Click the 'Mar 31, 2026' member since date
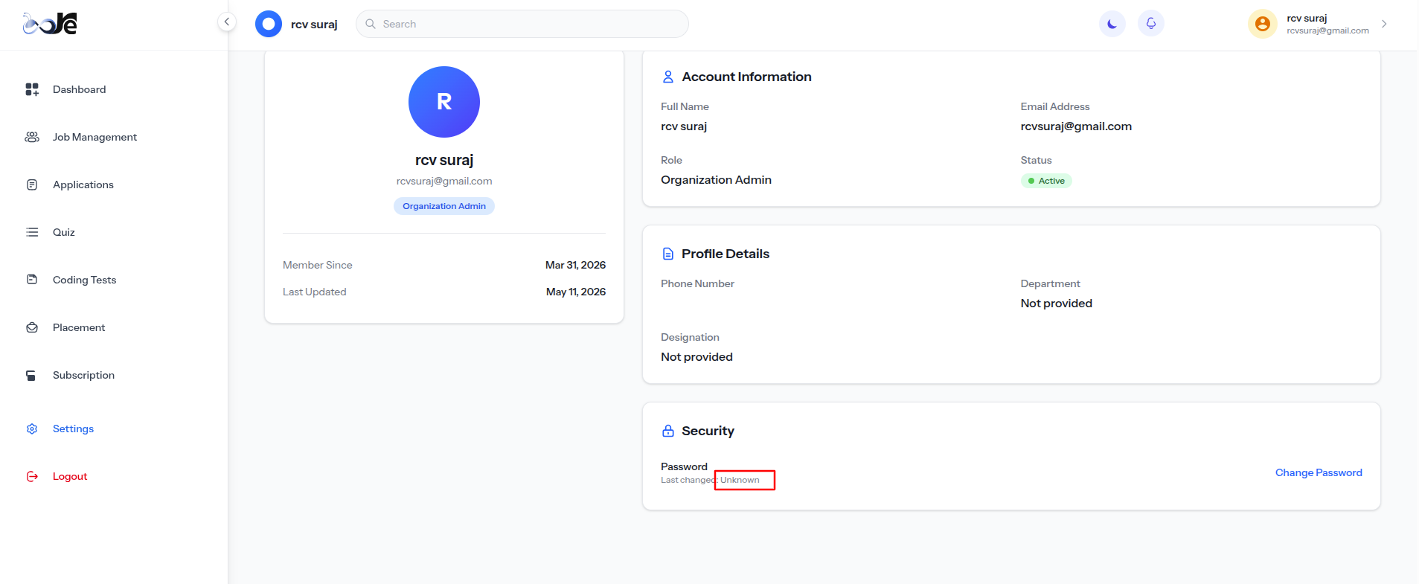 point(575,265)
